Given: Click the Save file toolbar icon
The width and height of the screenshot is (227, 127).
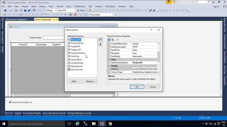Looking at the screenshot, I should click(25, 11).
